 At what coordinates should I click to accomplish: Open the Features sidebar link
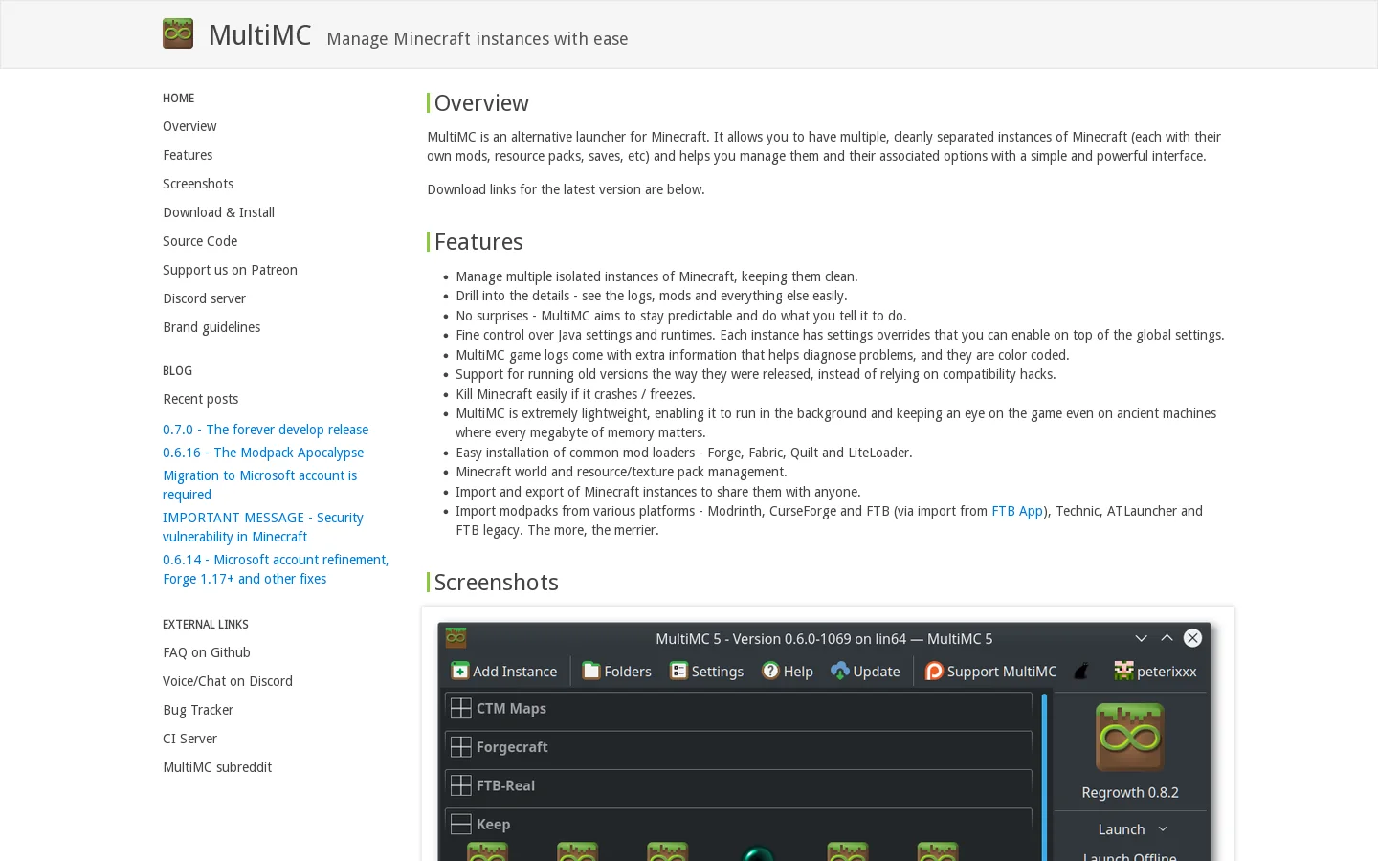(x=188, y=155)
